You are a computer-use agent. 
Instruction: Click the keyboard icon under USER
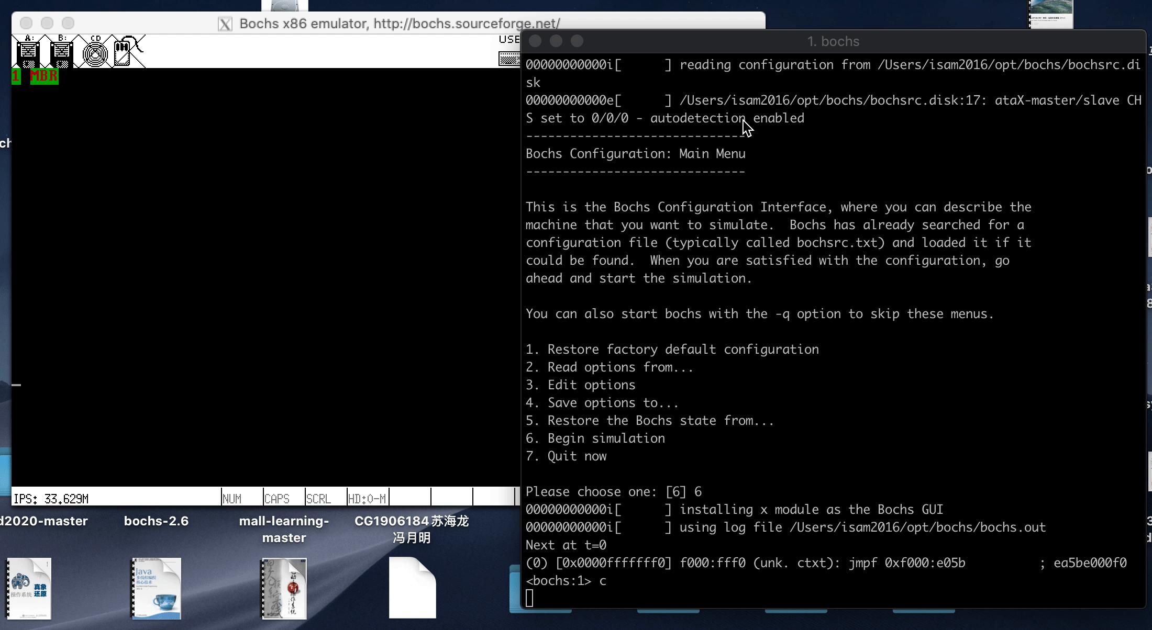509,58
